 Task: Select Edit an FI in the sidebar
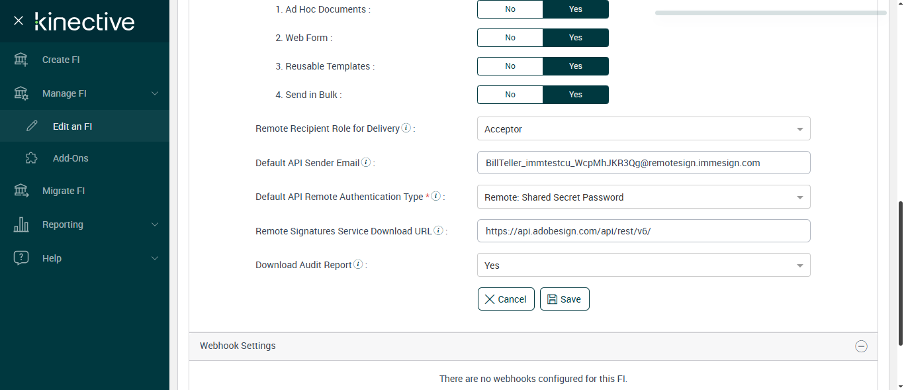click(x=85, y=126)
